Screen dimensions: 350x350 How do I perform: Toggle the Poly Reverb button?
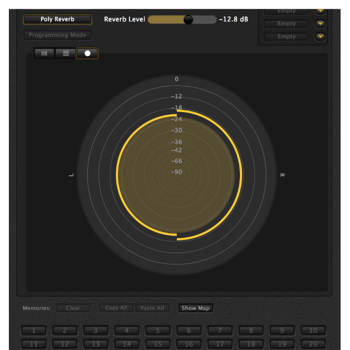[57, 19]
